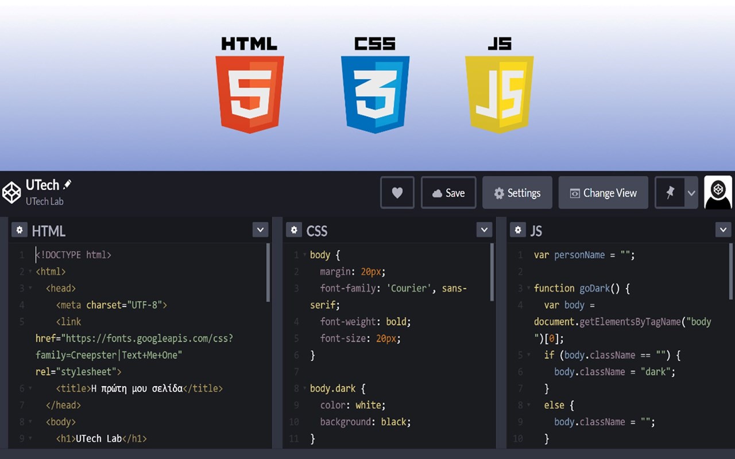The width and height of the screenshot is (735, 459).
Task: Click color: white declaration
Action: (x=353, y=405)
